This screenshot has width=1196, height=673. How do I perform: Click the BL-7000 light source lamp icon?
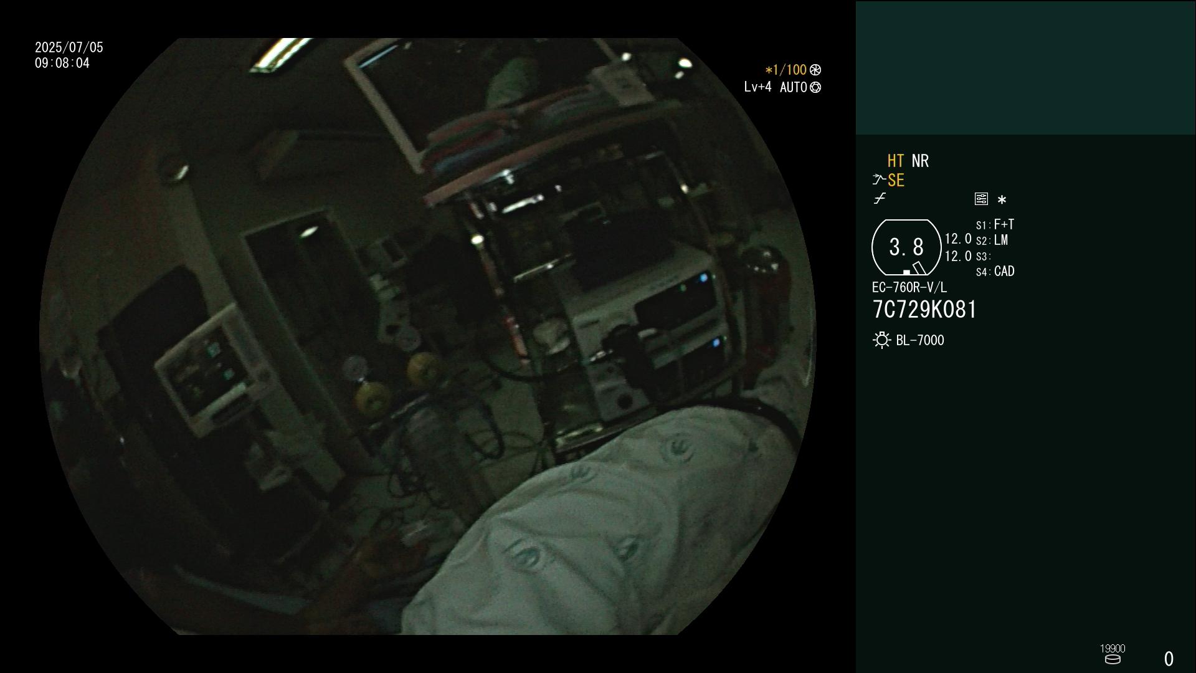881,340
